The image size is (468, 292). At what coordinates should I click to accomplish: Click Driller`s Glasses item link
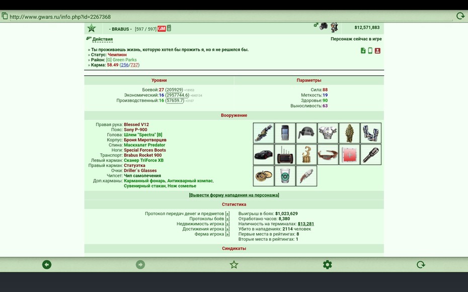click(x=140, y=170)
